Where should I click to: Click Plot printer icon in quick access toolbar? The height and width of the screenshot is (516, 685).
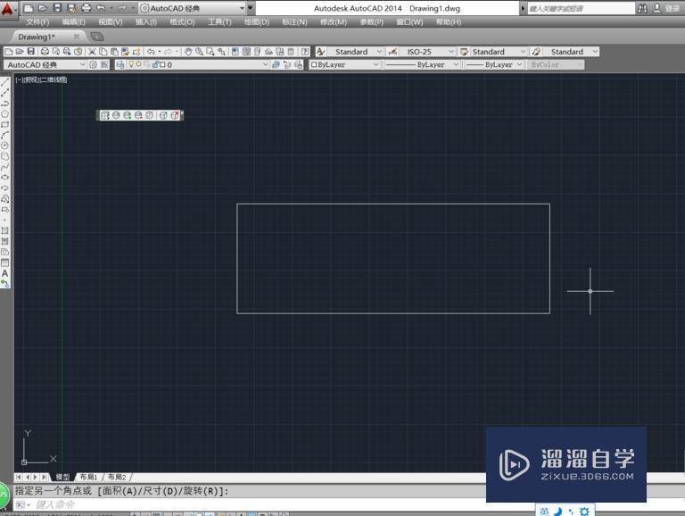[x=87, y=8]
